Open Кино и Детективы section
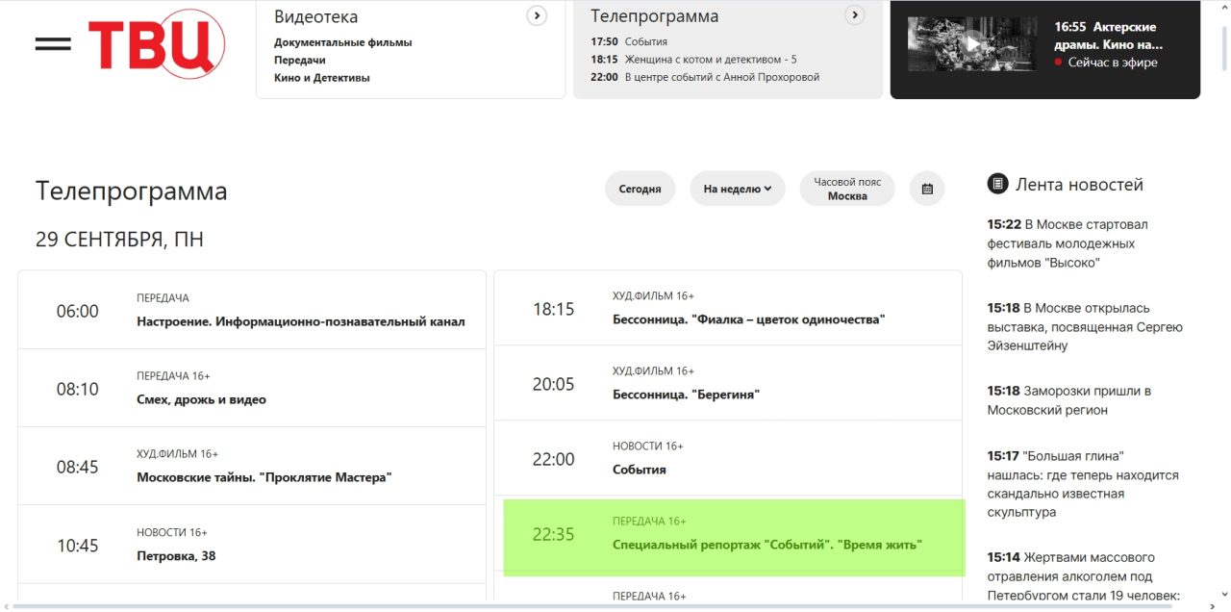Viewport: 1231px width, 612px height. pos(321,78)
